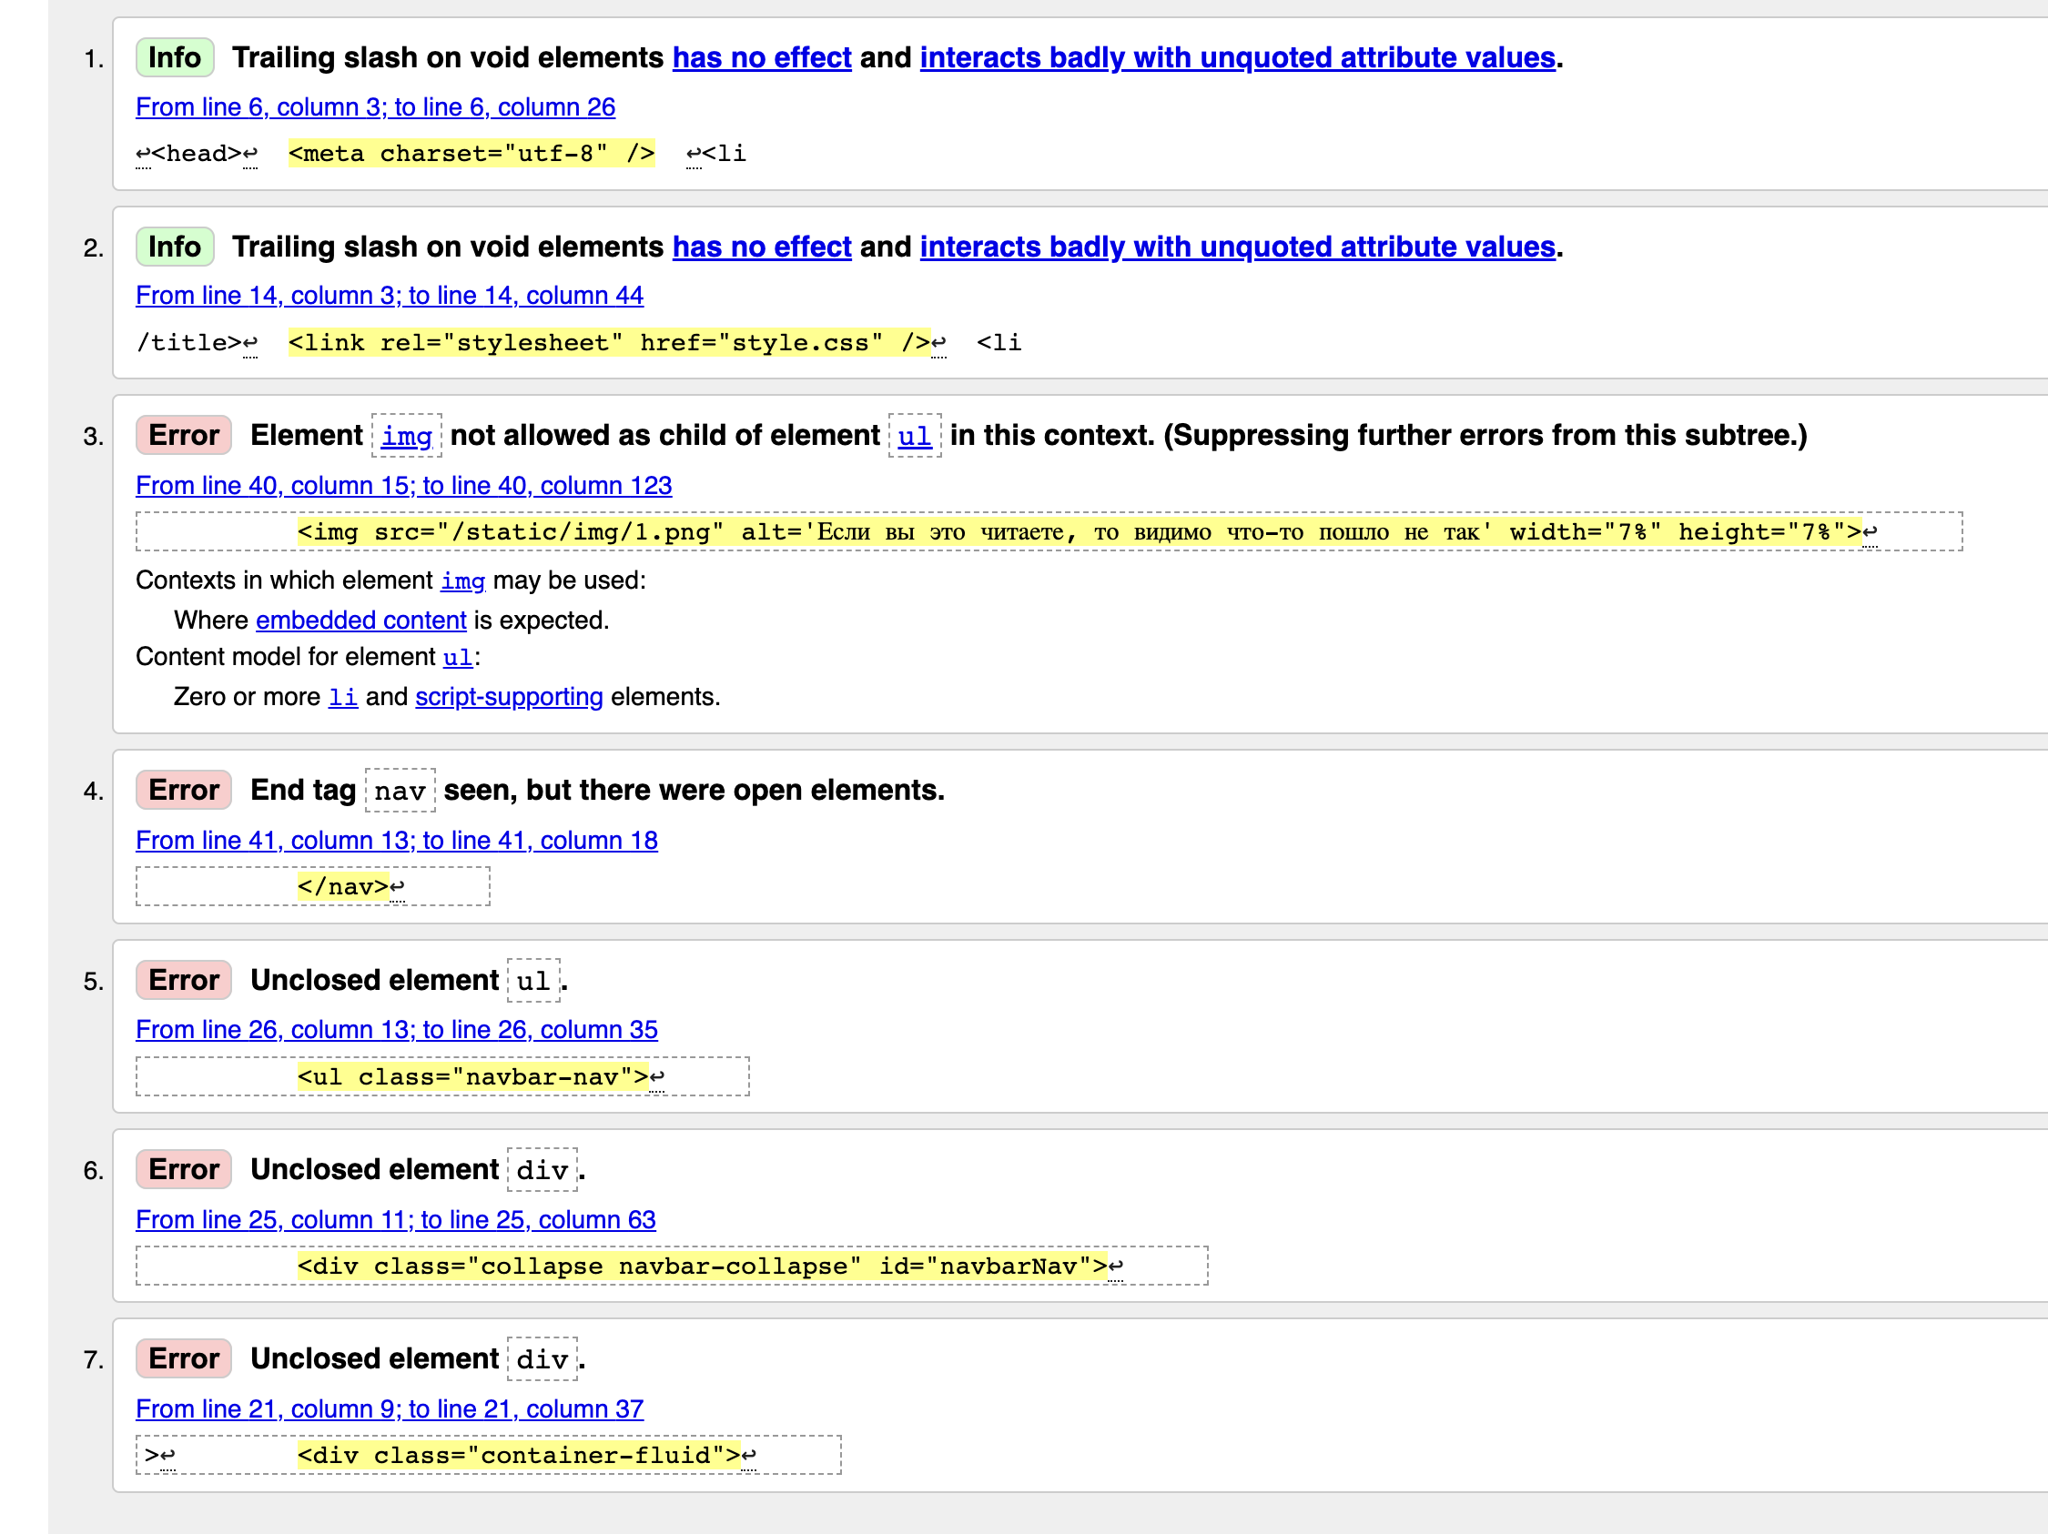Click the highlighted </nav> code extract

click(343, 887)
